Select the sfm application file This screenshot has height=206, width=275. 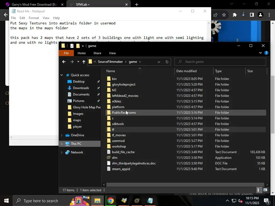point(114,158)
